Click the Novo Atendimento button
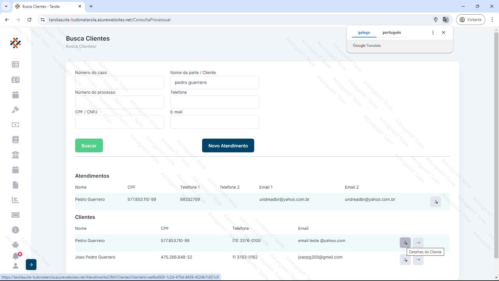499x281 pixels. tap(228, 145)
